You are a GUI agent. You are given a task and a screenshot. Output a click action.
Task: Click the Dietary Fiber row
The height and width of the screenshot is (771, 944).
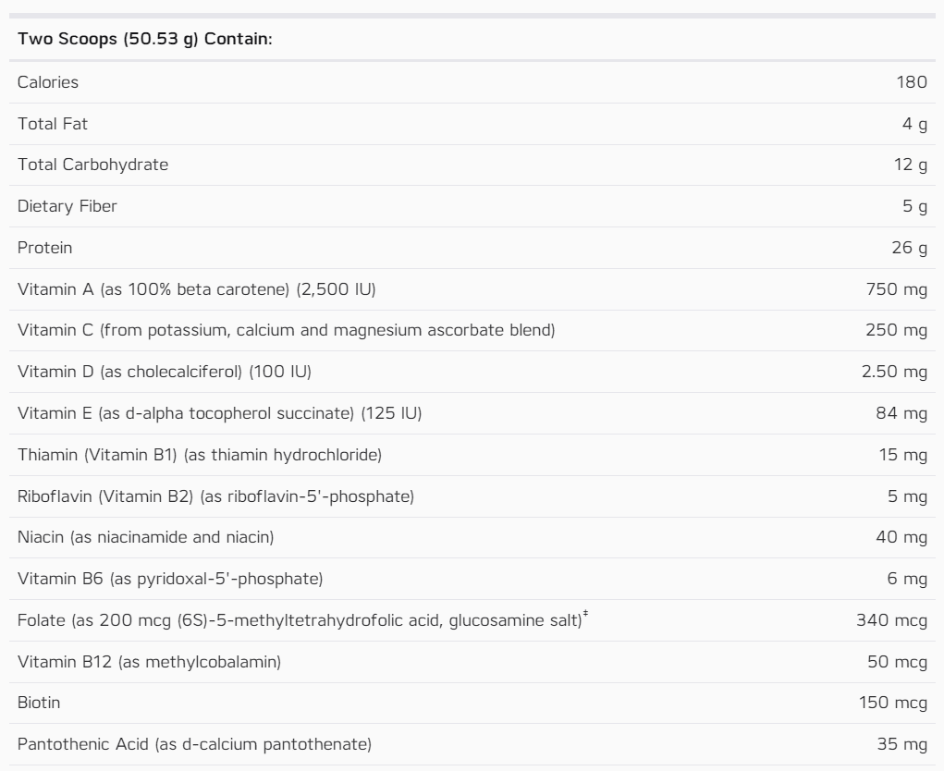click(x=472, y=206)
